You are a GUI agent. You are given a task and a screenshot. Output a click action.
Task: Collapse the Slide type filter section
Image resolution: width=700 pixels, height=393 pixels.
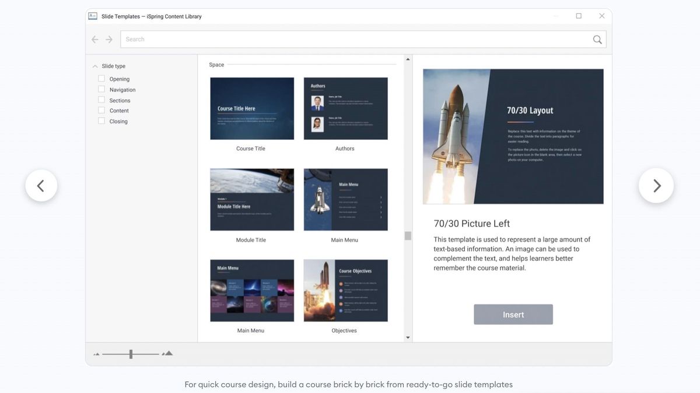(x=94, y=66)
